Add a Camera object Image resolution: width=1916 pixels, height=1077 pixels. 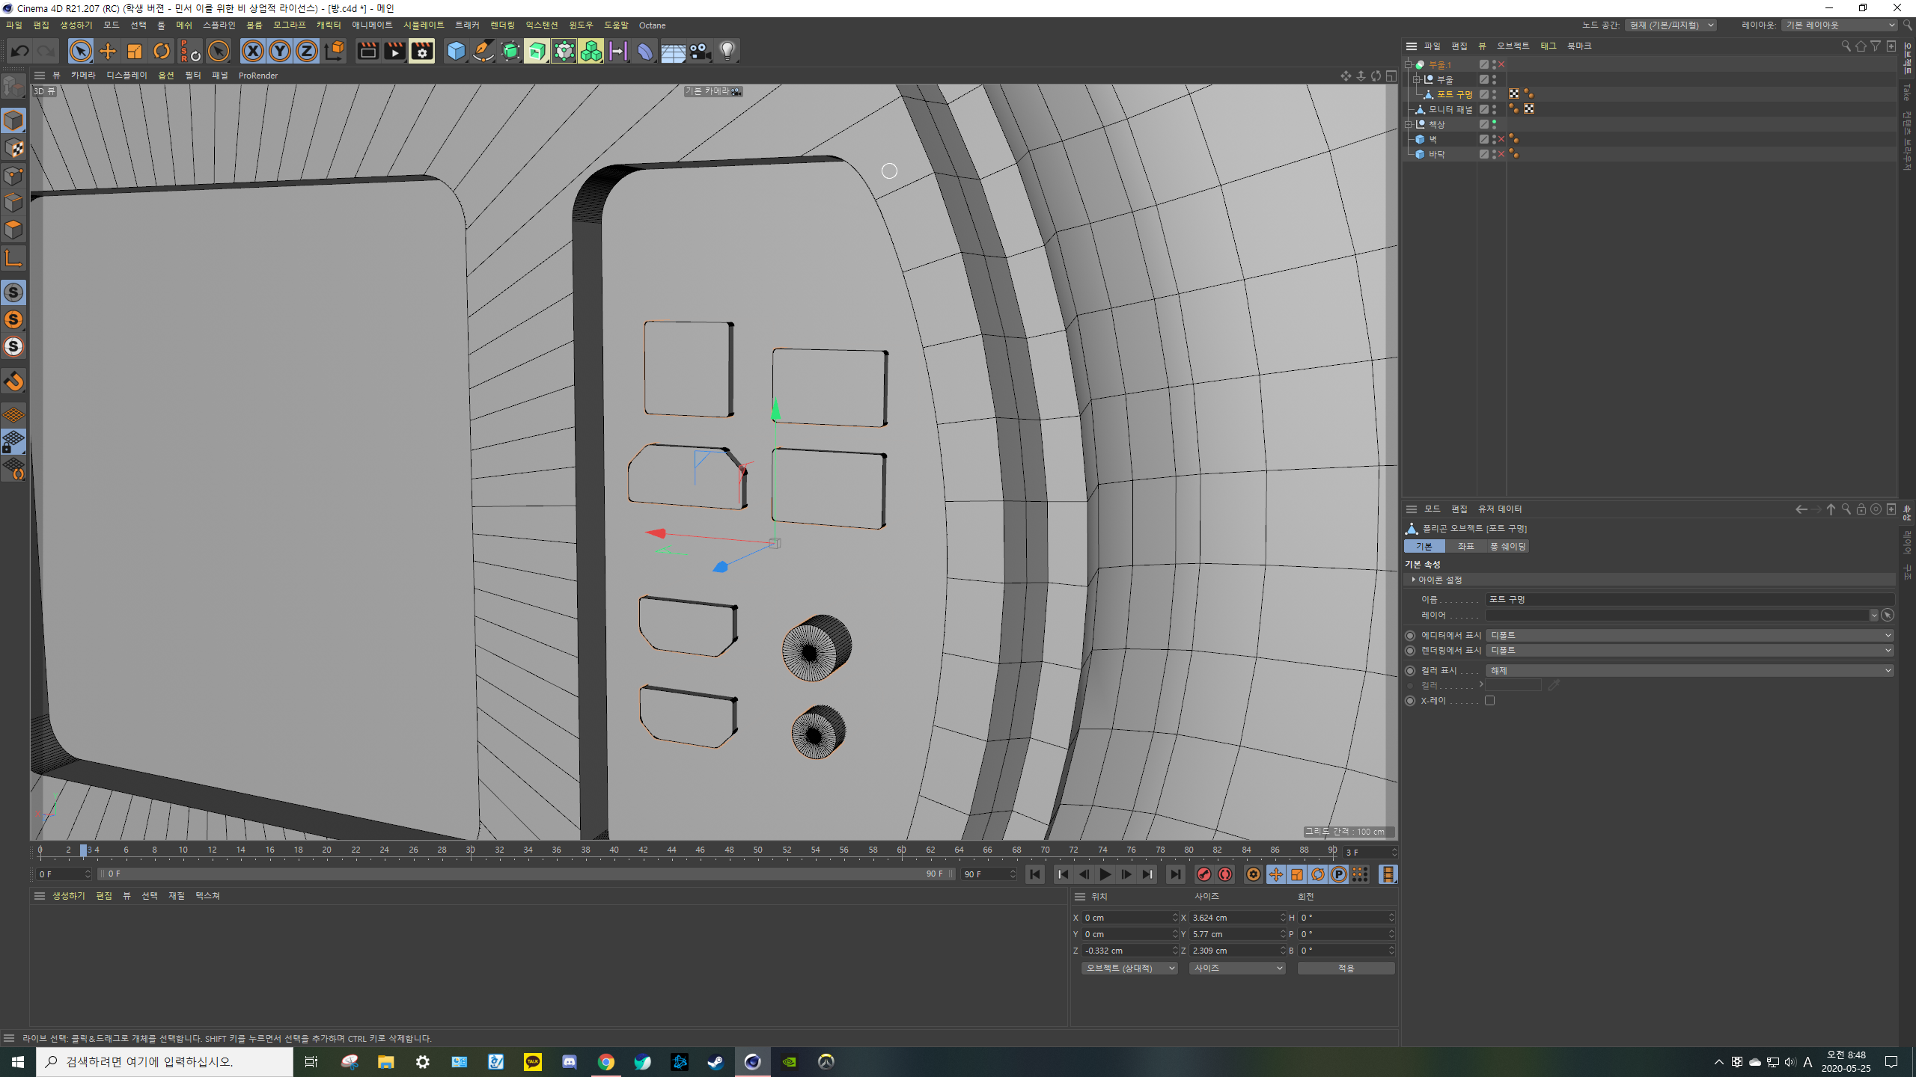[x=700, y=51]
